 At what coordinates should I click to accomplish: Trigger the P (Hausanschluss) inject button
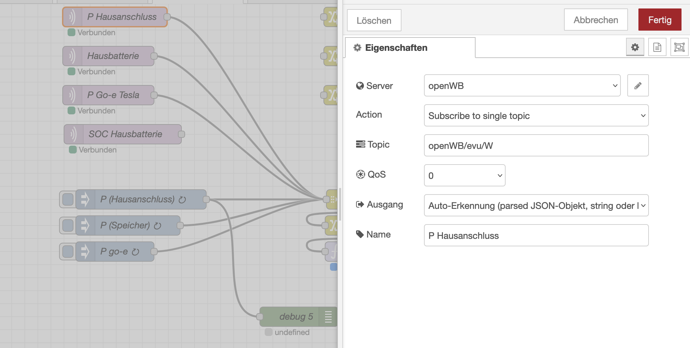click(68, 199)
